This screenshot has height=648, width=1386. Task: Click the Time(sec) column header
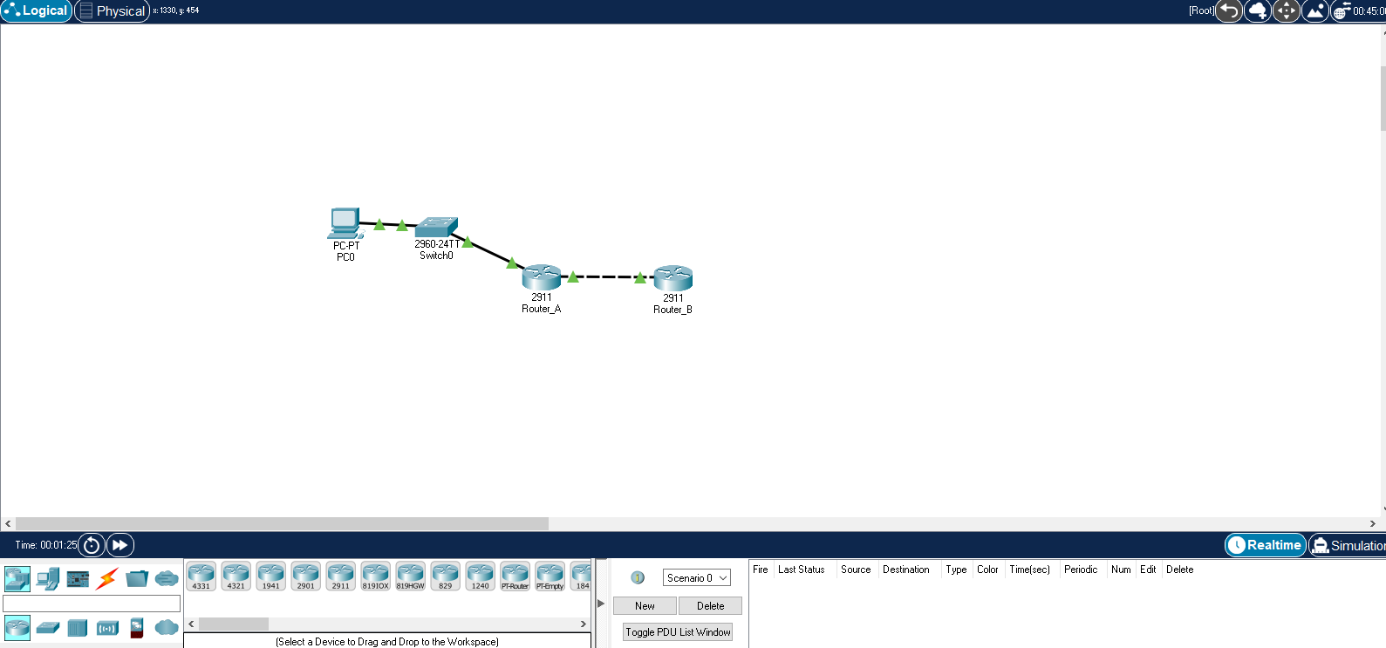pyautogui.click(x=1030, y=570)
